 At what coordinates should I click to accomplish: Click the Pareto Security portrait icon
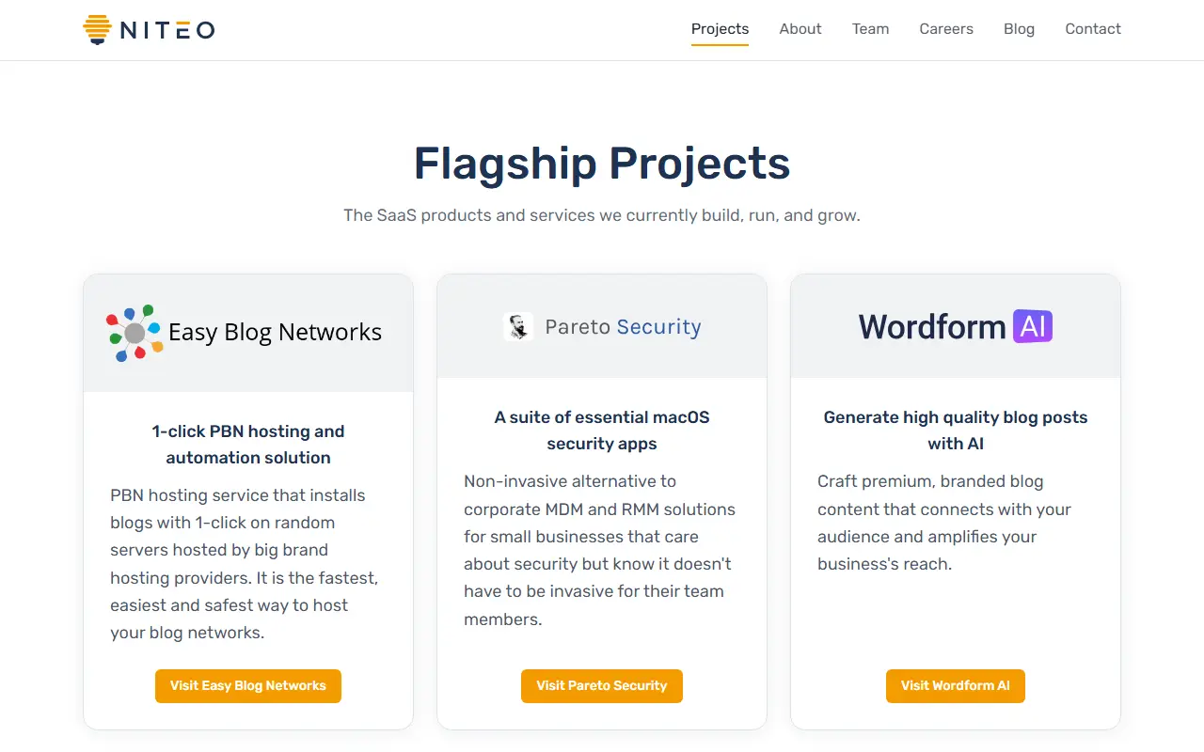(518, 326)
